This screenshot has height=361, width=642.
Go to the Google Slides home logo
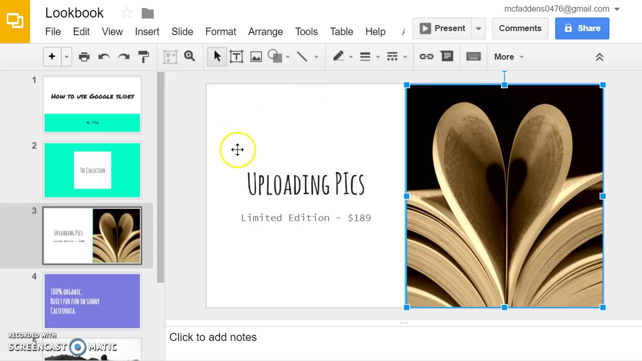click(15, 22)
